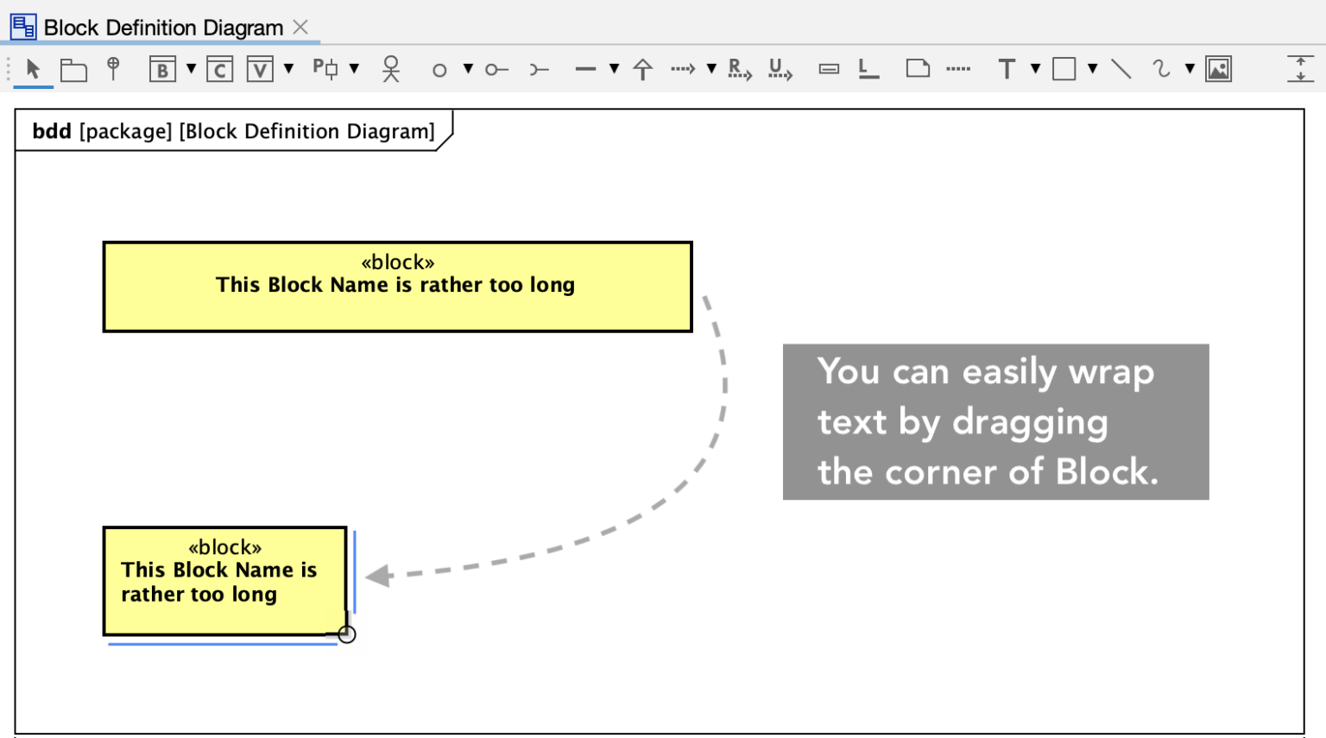
Task: Select the upper yellow Block named too long
Action: point(396,286)
